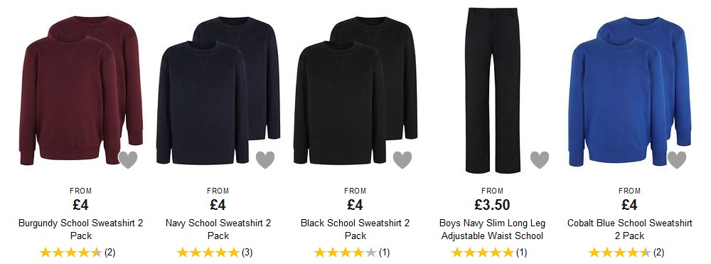This screenshot has width=711, height=264.
Task: View the black sweatshirt product image
Action: 355,90
